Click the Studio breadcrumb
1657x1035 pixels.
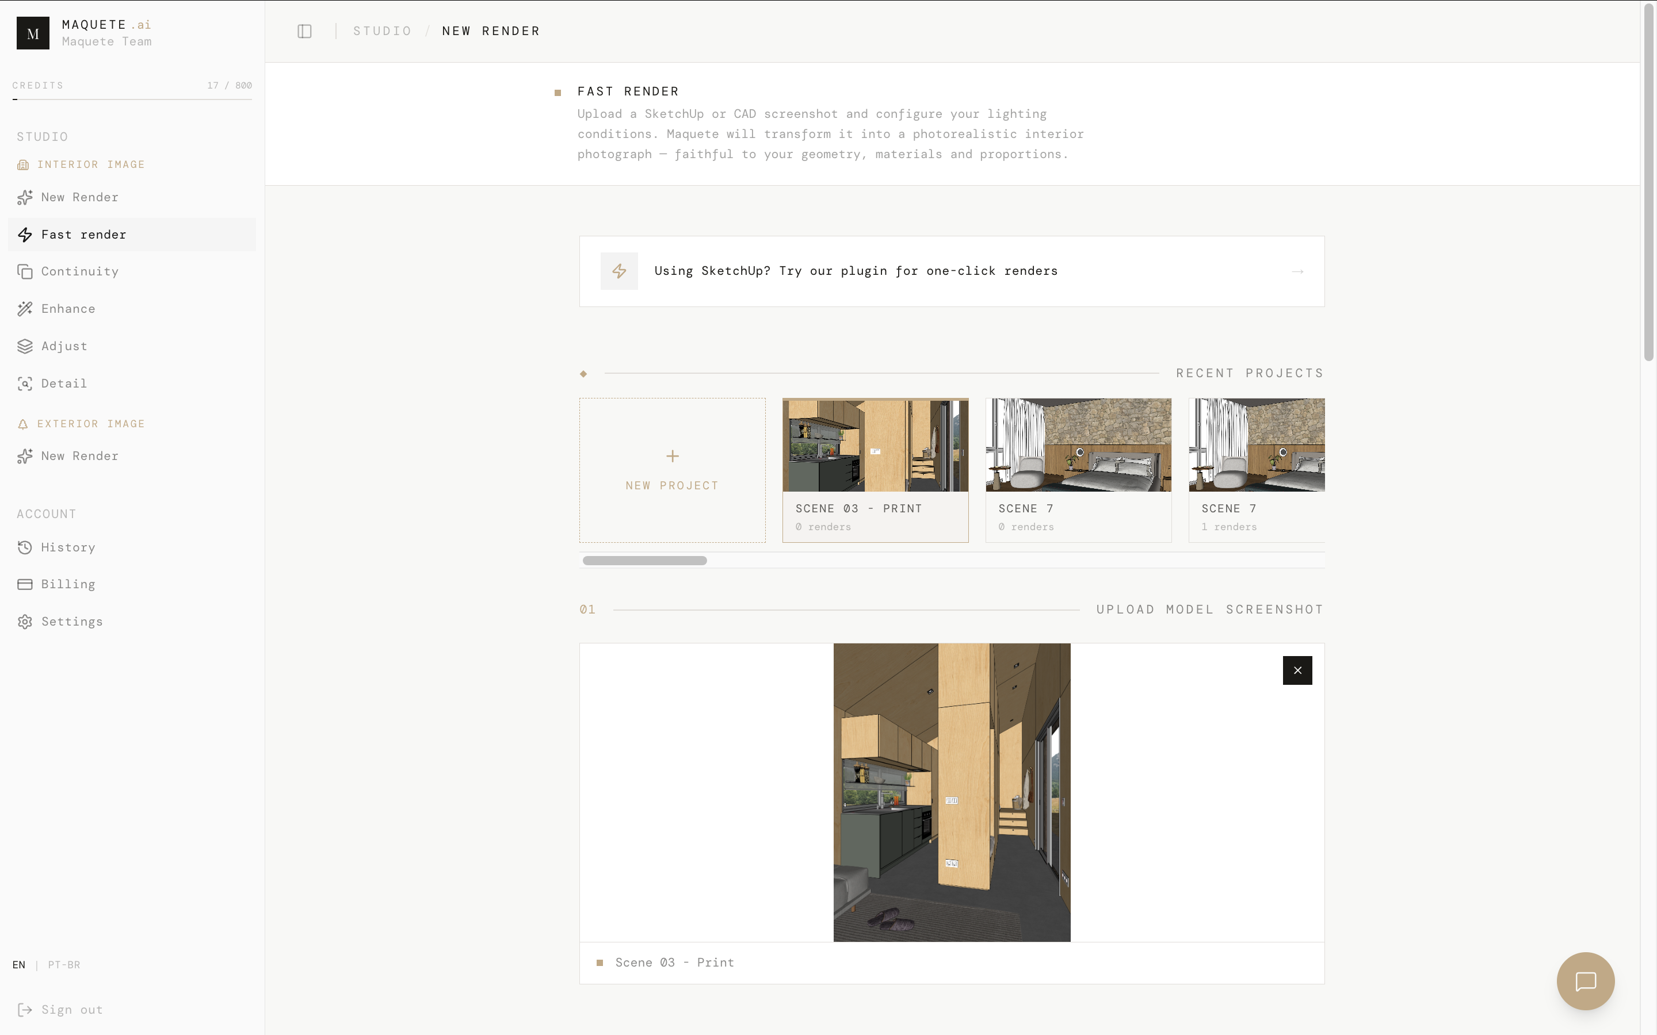[x=382, y=31]
